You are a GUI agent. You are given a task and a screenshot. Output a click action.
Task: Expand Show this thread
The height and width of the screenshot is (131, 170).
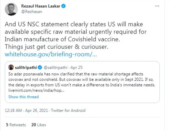pos(23,97)
